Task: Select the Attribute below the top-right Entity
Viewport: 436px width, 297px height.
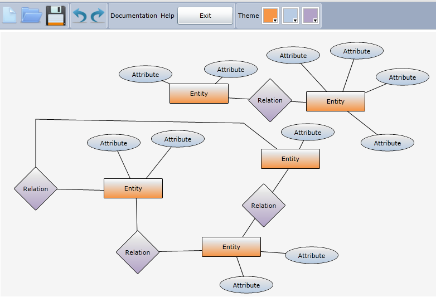Action: [x=387, y=143]
